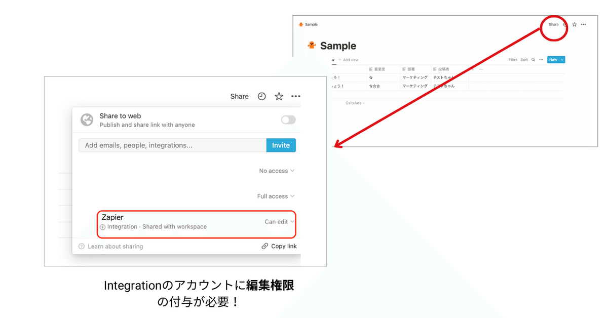Search the database with magnifier icon

(533, 60)
